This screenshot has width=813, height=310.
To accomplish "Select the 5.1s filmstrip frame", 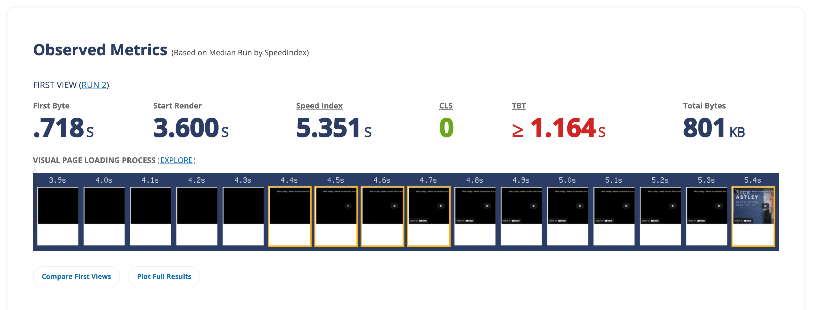I will [x=614, y=216].
